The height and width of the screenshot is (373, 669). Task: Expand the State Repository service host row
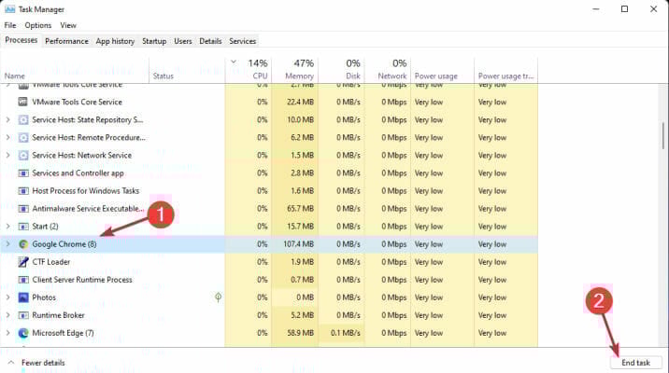click(7, 119)
